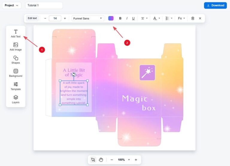This screenshot has width=230, height=166.
Task: Open the Fx effects dropdown
Action: (181, 18)
